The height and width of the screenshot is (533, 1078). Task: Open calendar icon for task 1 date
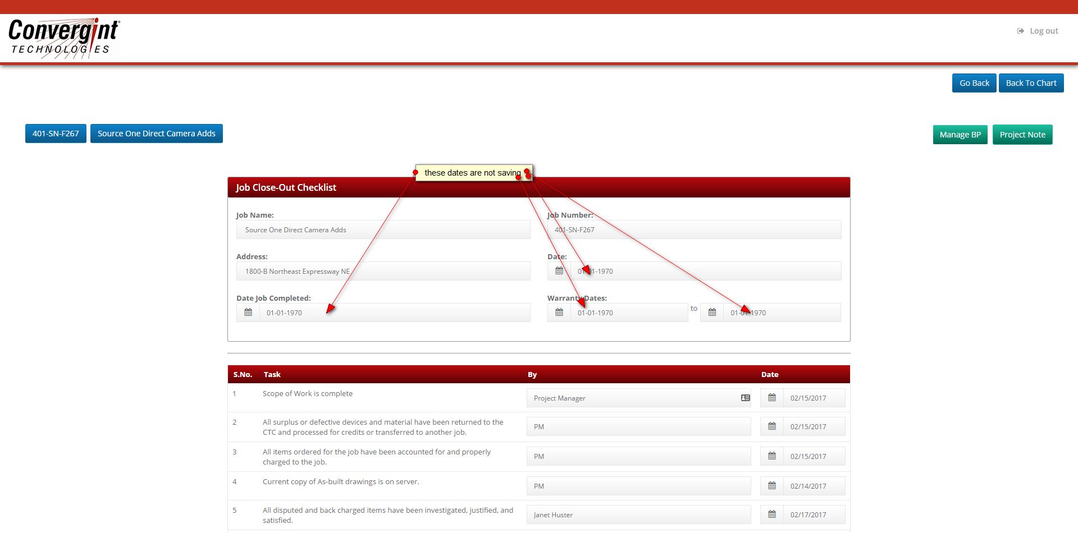[772, 398]
